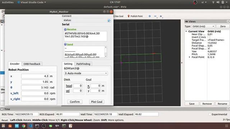Collapse the Current View tree node
The image size is (230, 129).
pos(186,31)
